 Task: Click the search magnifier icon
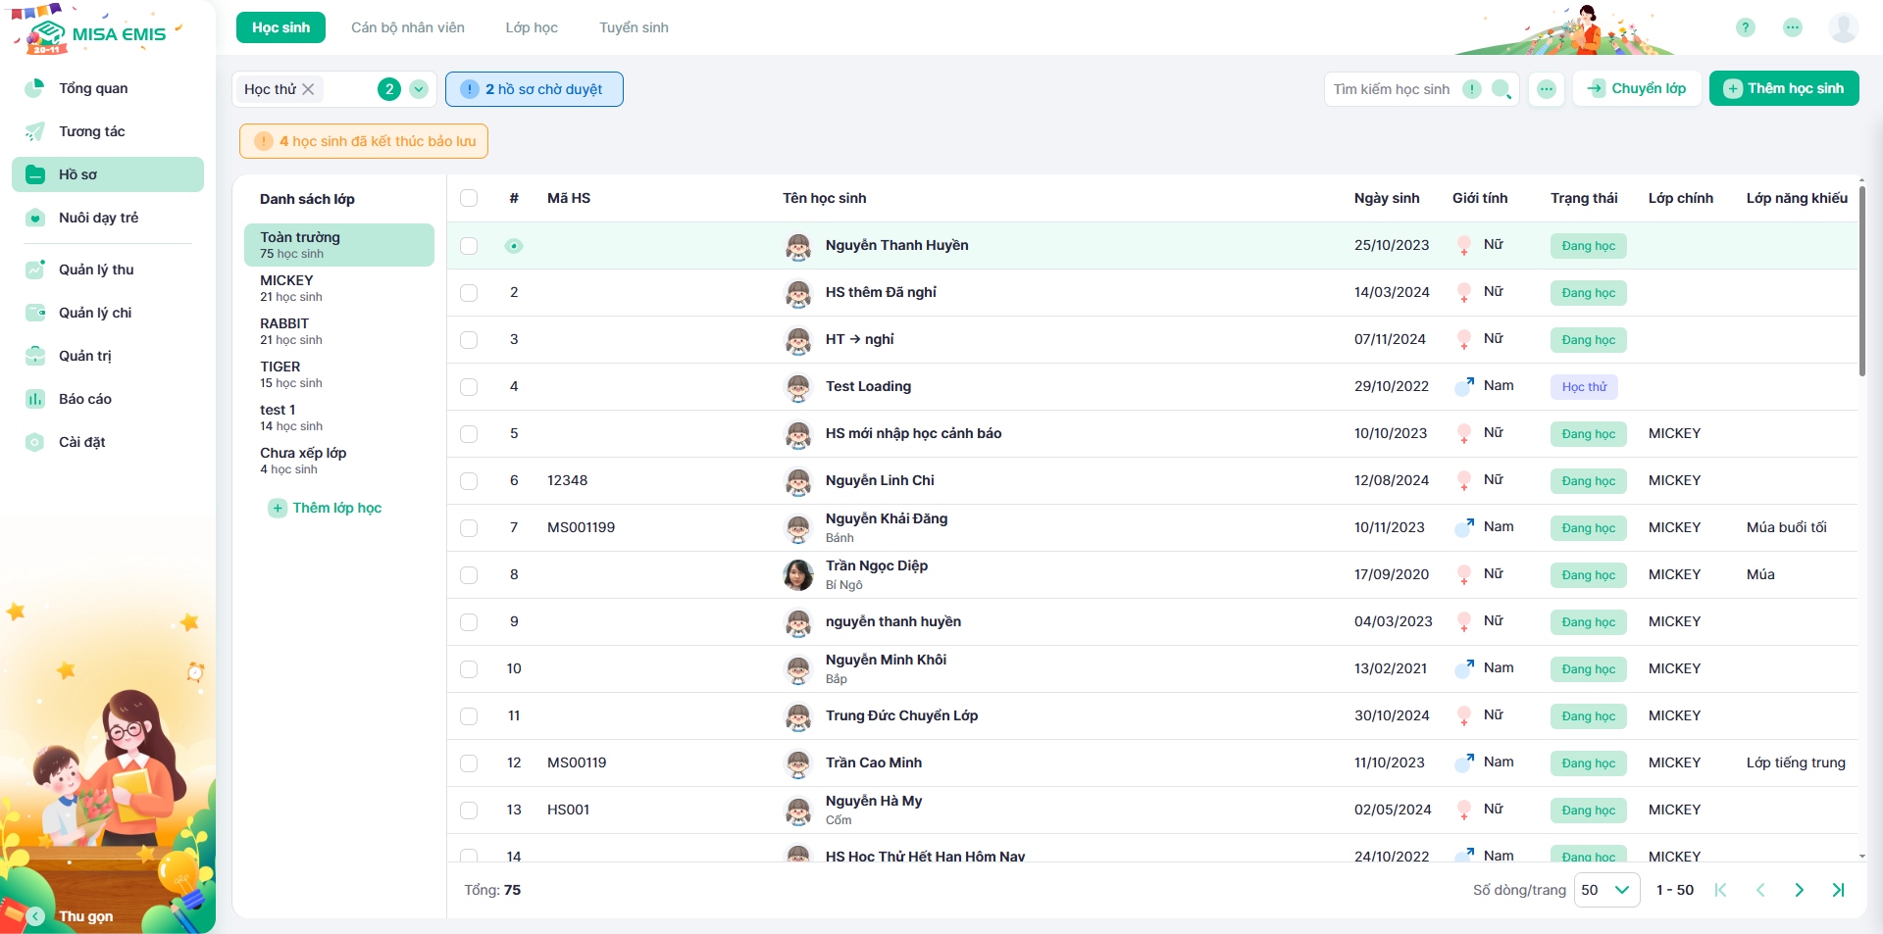pyautogui.click(x=1501, y=89)
